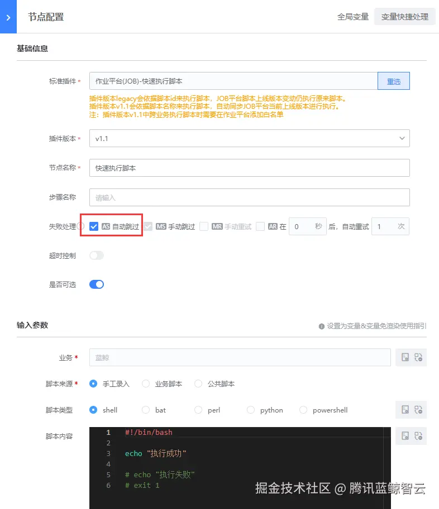Click line 1 #!/bin/bash in script editor

point(149,433)
